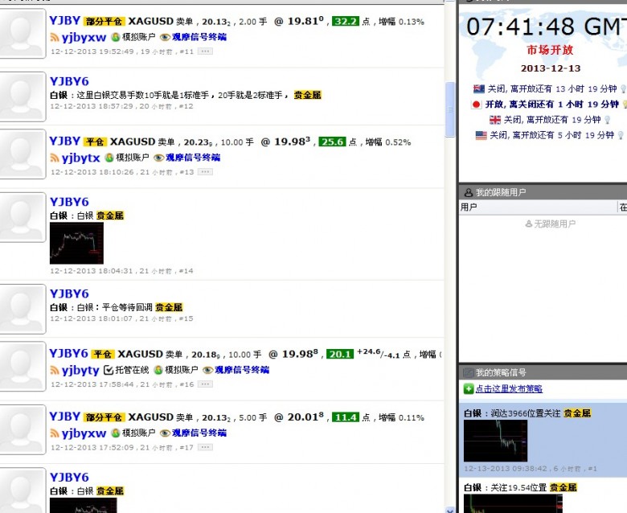Click the lightbulb icon next to UK market
Viewport: 627px width, 513px height.
(x=608, y=120)
